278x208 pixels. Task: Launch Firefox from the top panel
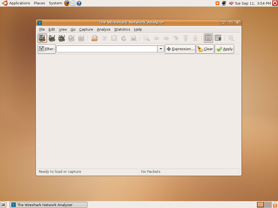pyautogui.click(x=67, y=3)
